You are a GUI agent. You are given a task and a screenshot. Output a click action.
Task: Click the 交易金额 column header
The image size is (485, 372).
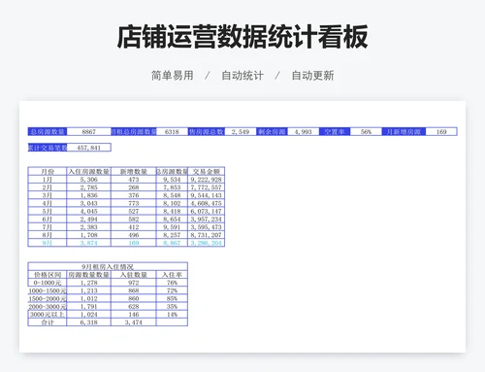tap(207, 171)
